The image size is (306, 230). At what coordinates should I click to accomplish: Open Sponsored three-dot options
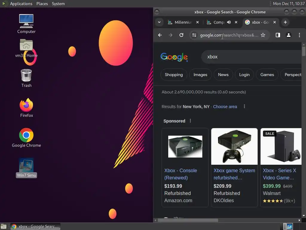click(190, 121)
